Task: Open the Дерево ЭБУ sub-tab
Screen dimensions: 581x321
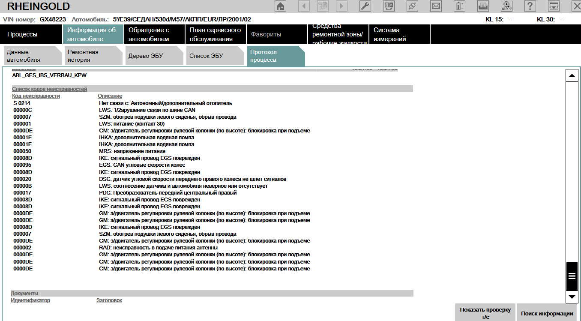Action: click(x=155, y=56)
